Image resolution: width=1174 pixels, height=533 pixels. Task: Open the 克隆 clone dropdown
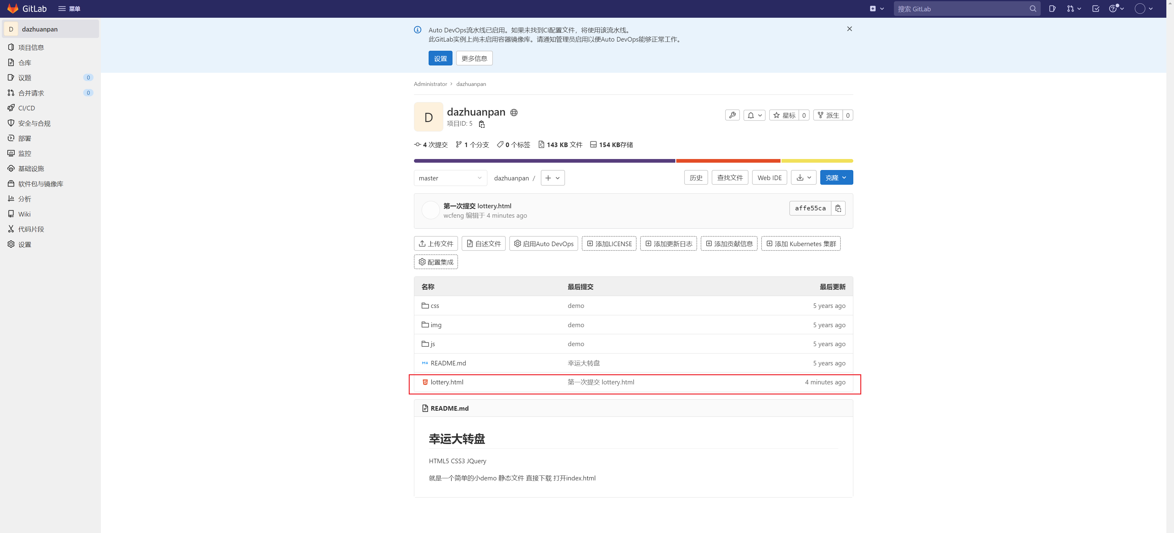click(x=836, y=178)
